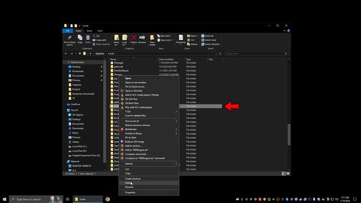Refresh the folder view
This screenshot has width=361, height=203.
(220, 54)
